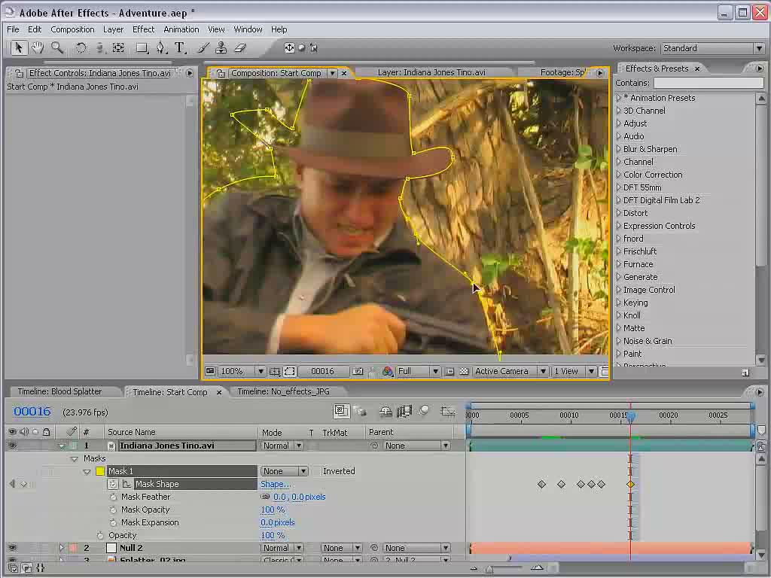
Task: Select the Rectangular Mask tool
Action: click(x=142, y=47)
